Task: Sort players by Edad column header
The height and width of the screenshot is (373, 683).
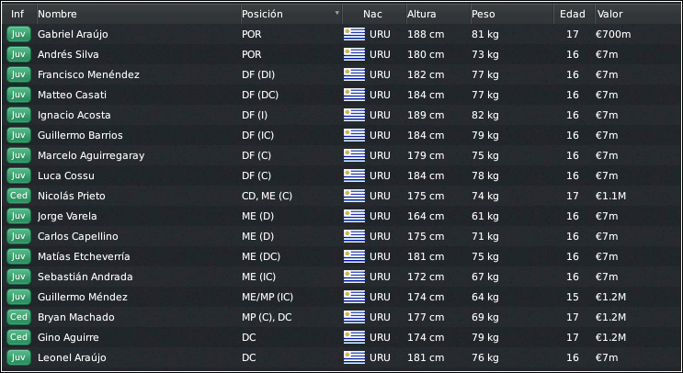Action: [x=575, y=14]
